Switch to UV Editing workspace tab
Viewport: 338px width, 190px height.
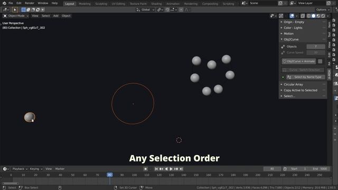(118, 4)
